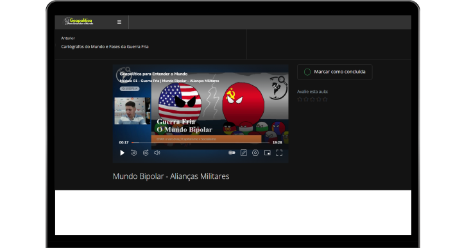The height and width of the screenshot is (248, 462).
Task: Click video title Geopolítica para Entender o Mundo
Action: (x=153, y=74)
